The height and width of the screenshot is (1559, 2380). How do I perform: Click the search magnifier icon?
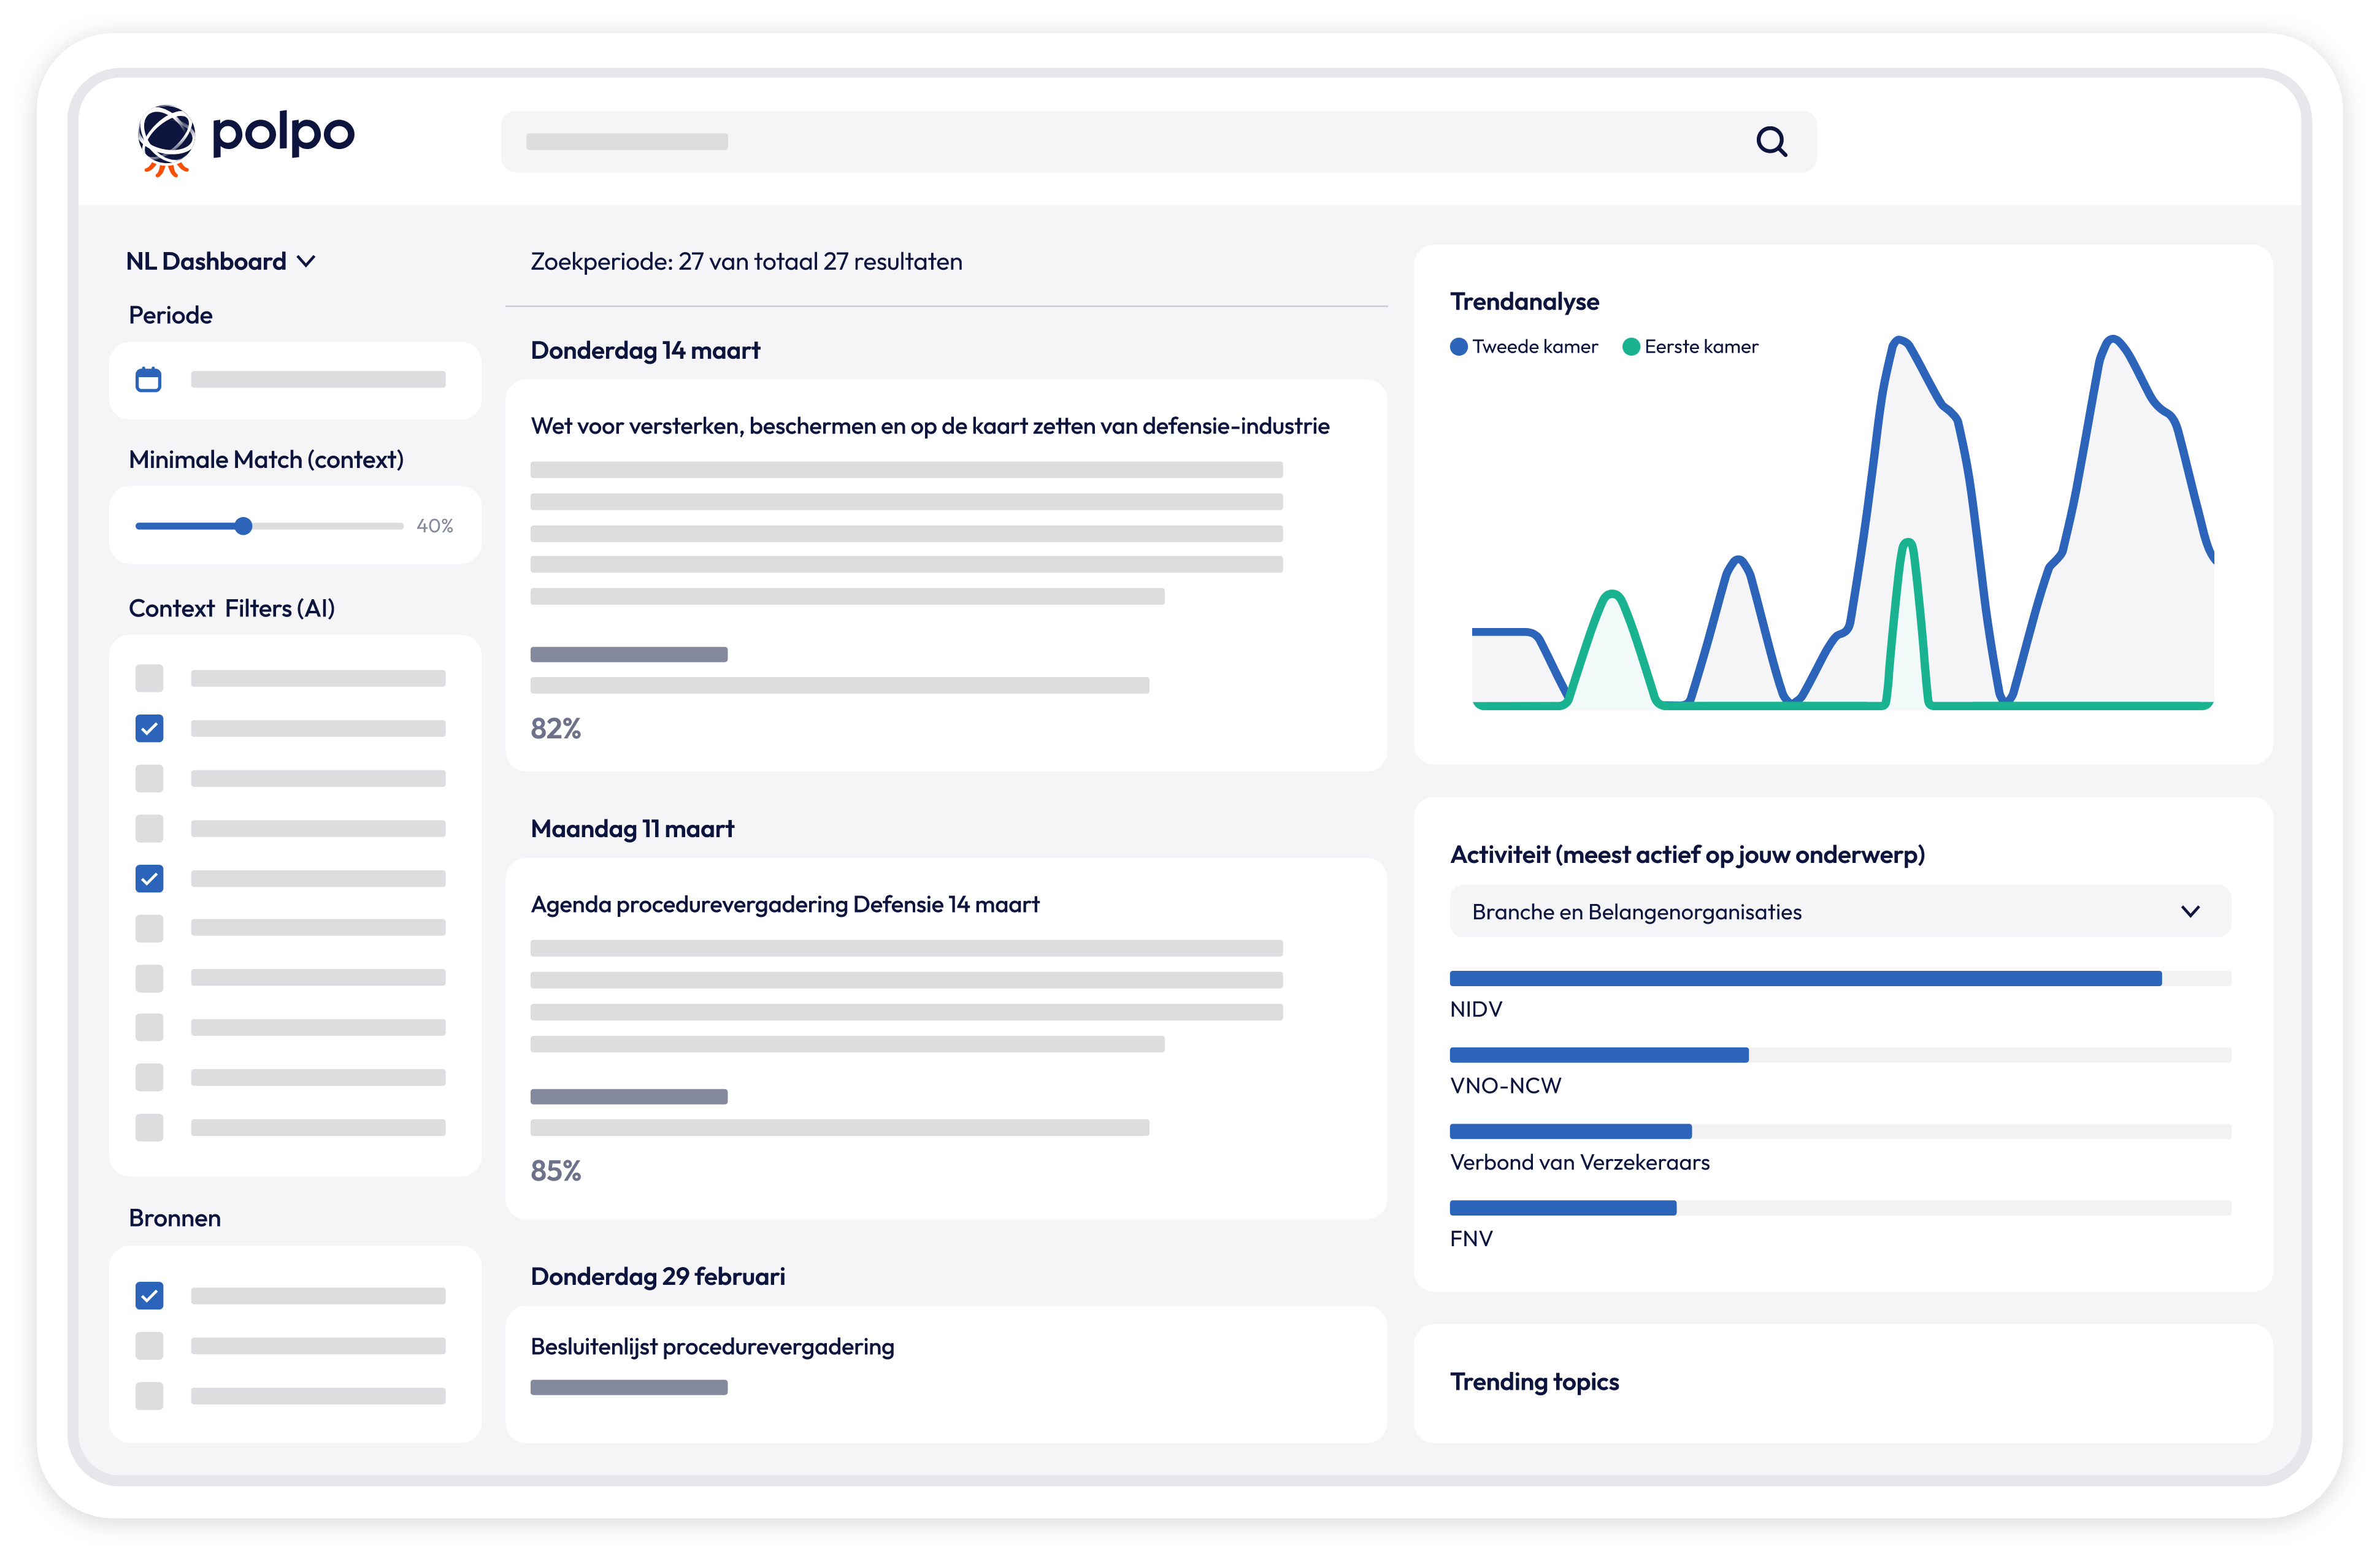(1771, 142)
